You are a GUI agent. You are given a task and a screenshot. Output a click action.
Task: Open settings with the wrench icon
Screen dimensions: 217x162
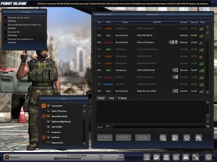[195, 157]
